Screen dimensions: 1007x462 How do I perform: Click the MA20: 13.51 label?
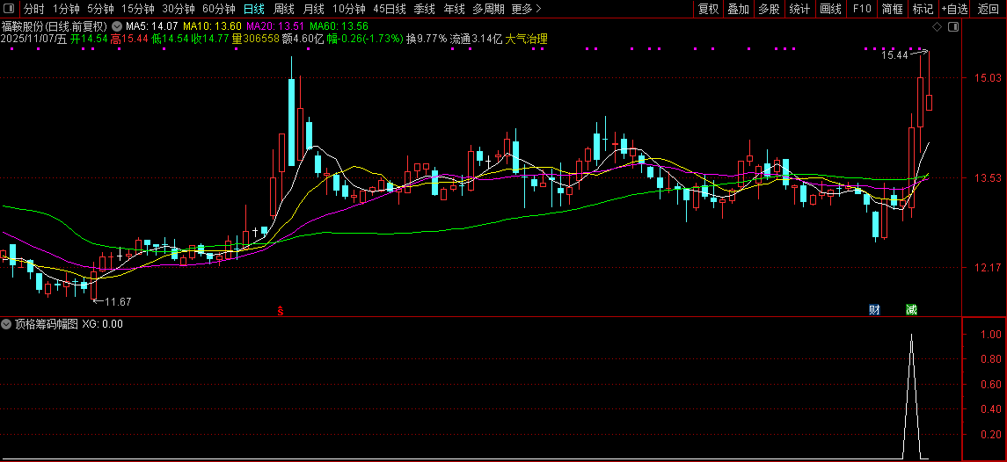click(275, 27)
